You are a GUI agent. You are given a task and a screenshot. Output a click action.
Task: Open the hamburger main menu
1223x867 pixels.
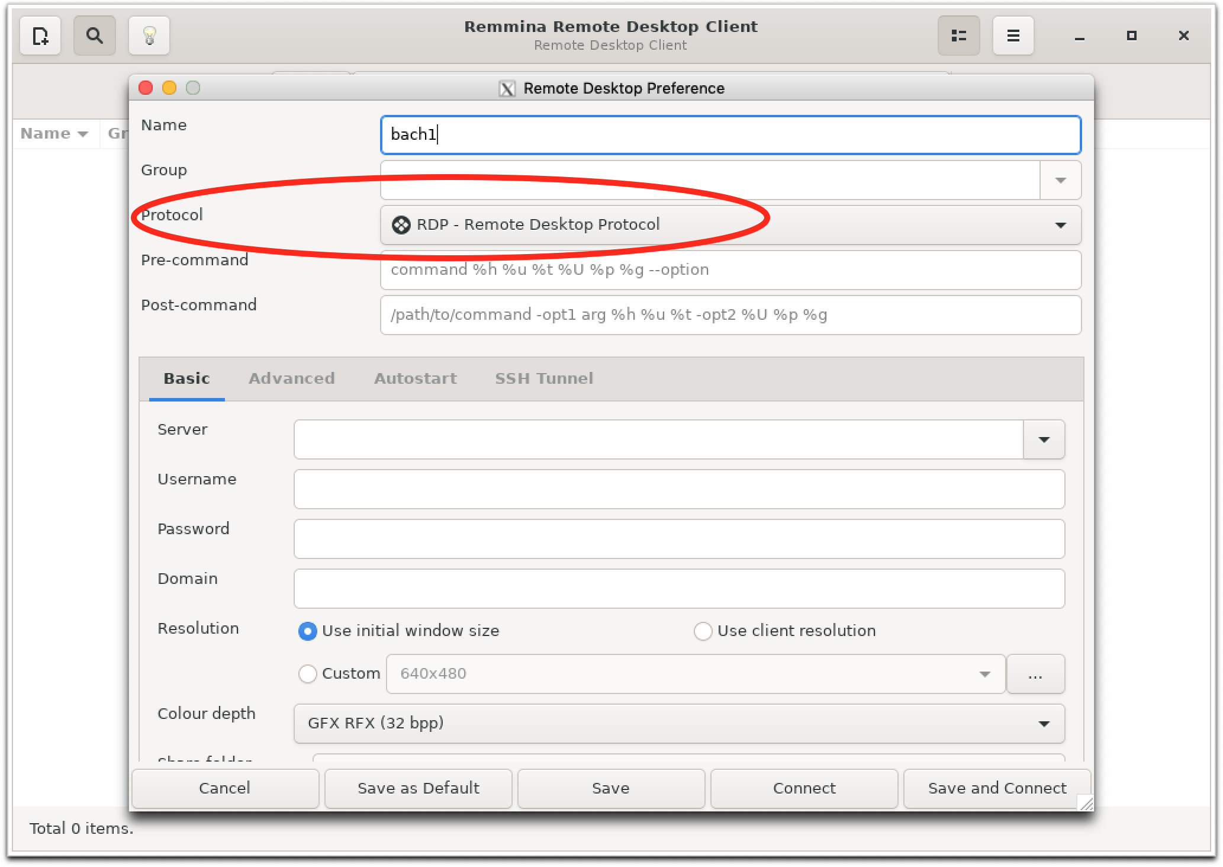pos(1013,36)
